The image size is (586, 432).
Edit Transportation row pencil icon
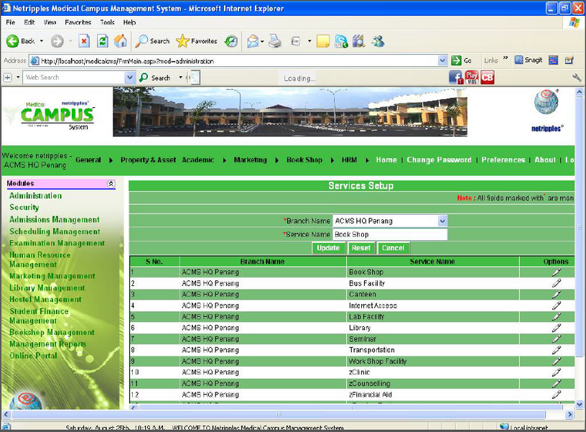pyautogui.click(x=556, y=350)
